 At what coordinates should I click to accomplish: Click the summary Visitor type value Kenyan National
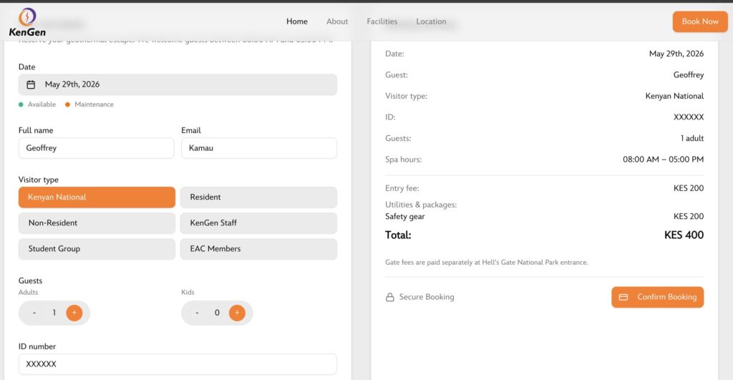(x=674, y=97)
